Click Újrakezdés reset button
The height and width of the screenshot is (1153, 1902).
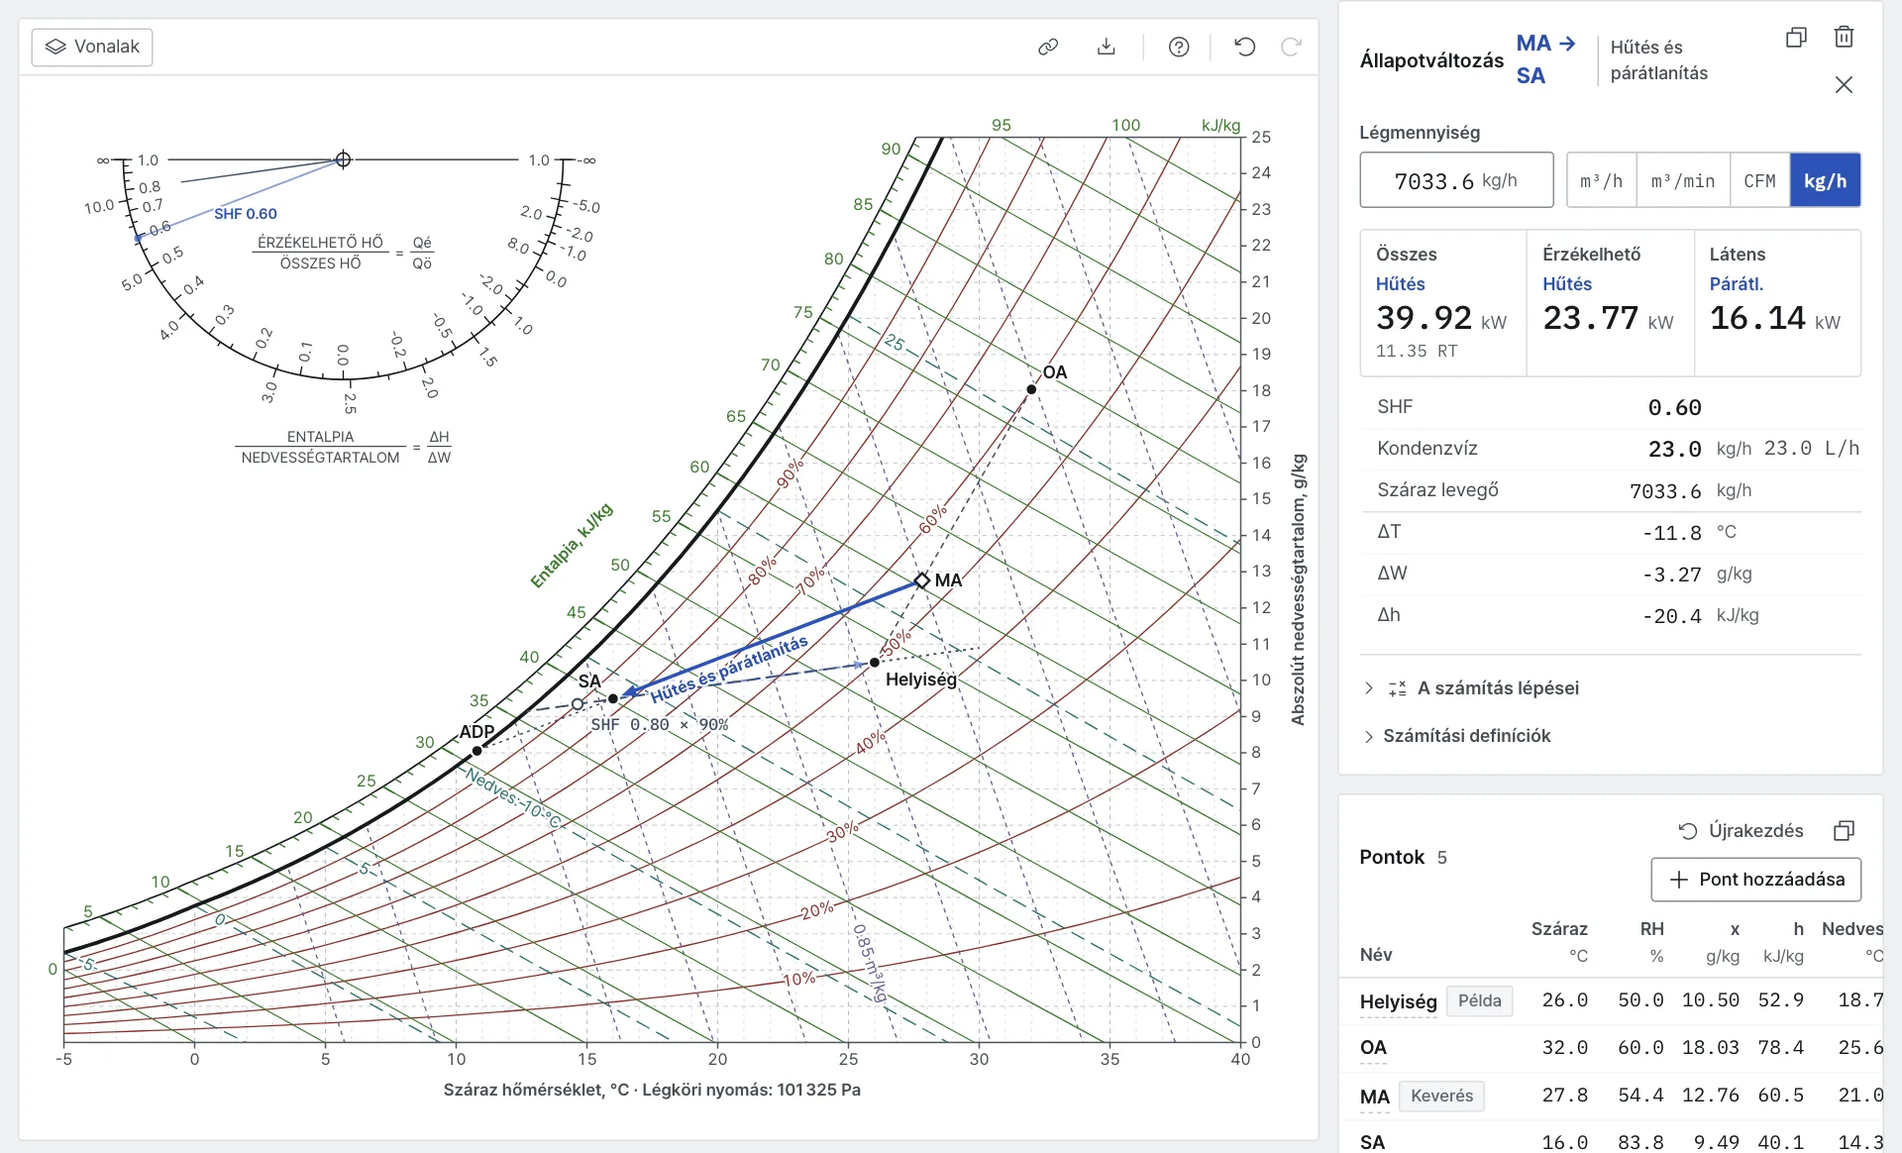pyautogui.click(x=1741, y=831)
